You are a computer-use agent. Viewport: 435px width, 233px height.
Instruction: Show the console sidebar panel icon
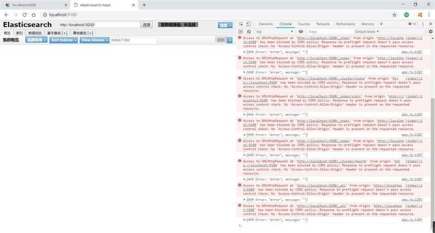point(241,32)
